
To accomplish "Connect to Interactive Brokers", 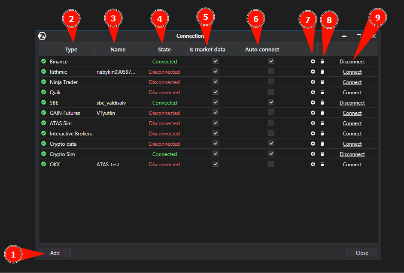I will 352,134.
